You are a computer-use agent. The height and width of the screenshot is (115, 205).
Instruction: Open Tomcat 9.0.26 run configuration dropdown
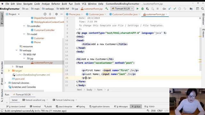click(x=122, y=9)
